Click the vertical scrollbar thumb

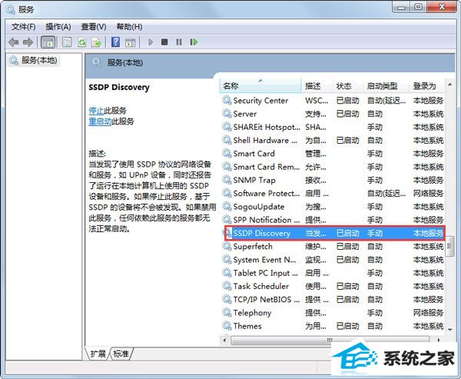tap(449, 246)
